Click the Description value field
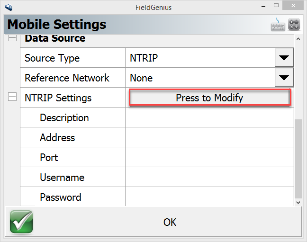This screenshot has height=242, width=307. coord(209,117)
